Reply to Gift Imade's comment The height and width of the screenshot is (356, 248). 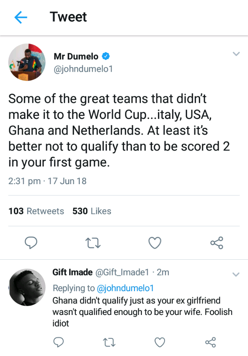58,342
